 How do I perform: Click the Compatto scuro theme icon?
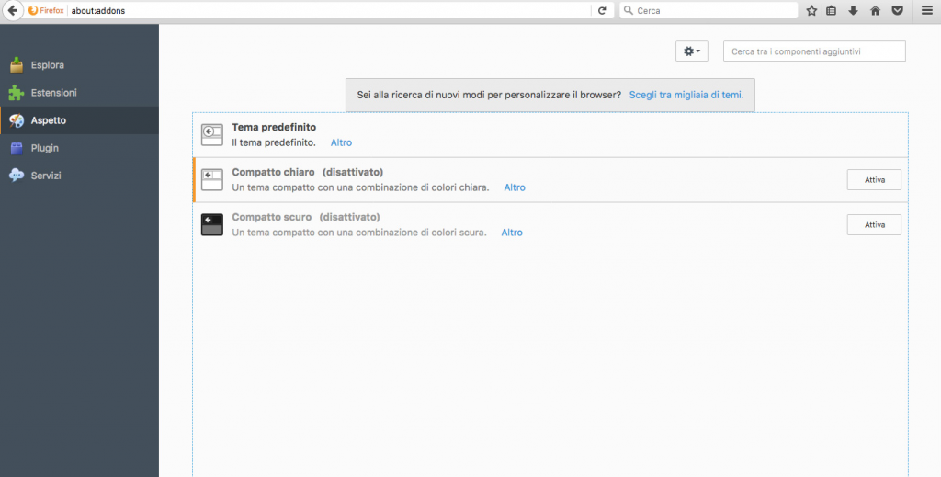212,224
